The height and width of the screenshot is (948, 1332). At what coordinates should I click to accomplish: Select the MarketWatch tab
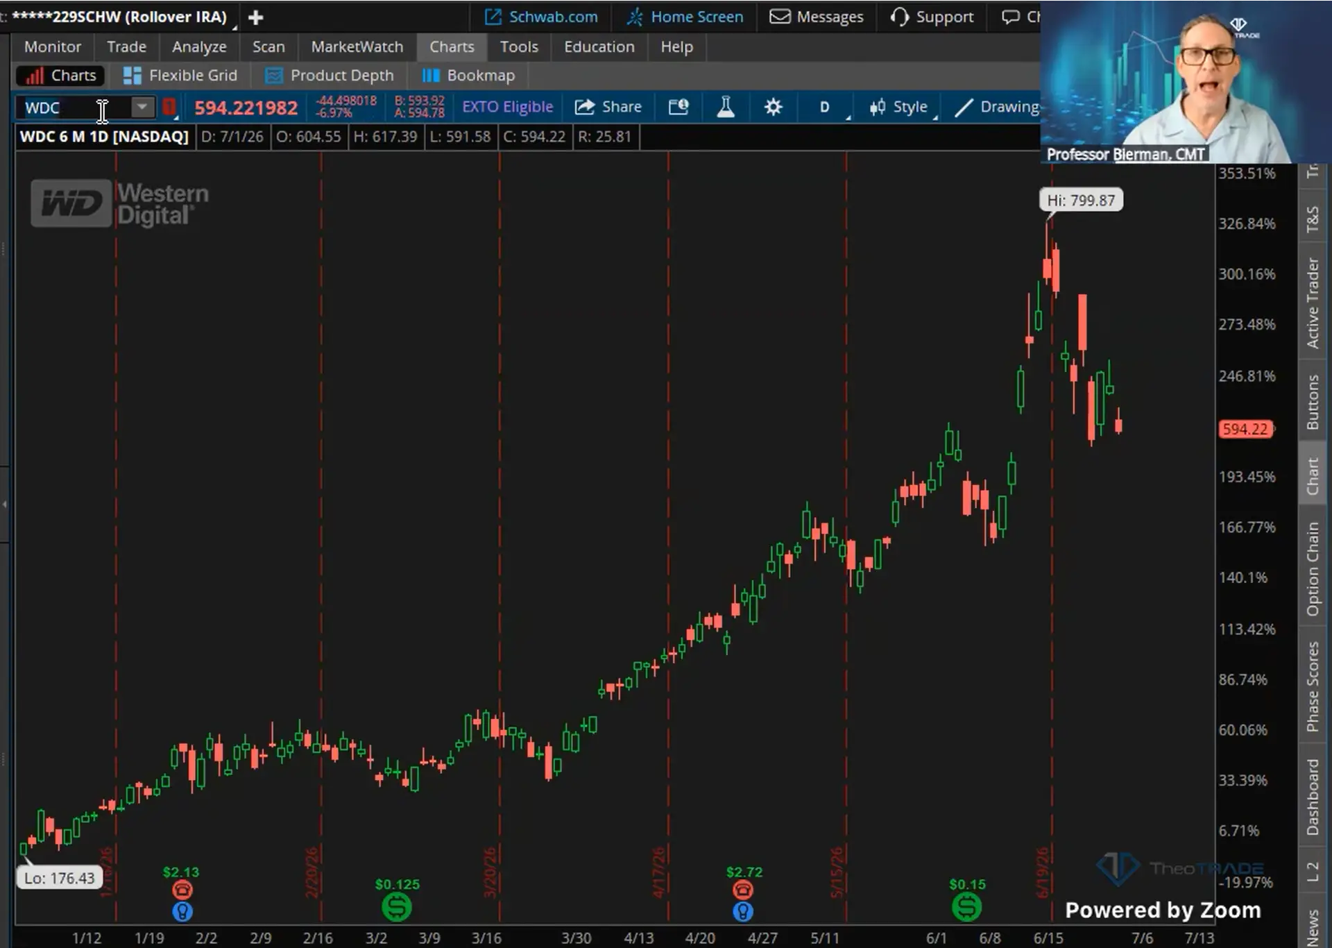pyautogui.click(x=357, y=46)
